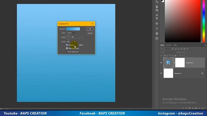Select the Gradient Fill 1 layer mask thumbnail
Screen dimensions: 207x116
[180, 63]
